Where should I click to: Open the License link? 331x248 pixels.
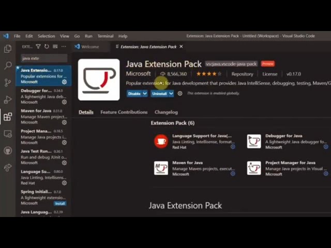point(270,74)
